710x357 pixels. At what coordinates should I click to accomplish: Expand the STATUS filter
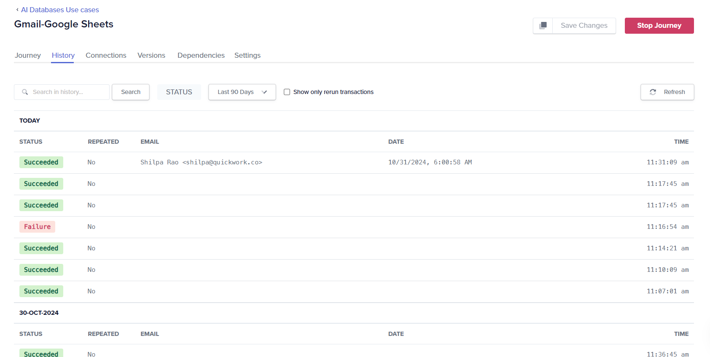[x=179, y=92]
